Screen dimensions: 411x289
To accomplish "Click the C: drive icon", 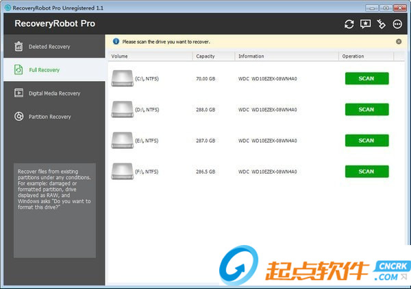I will click(123, 78).
